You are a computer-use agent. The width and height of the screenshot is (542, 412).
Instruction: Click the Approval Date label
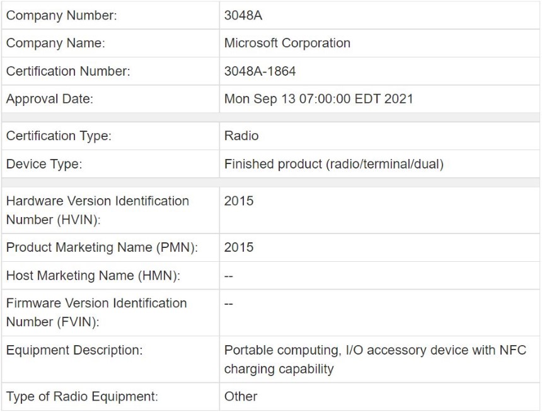pos(50,98)
